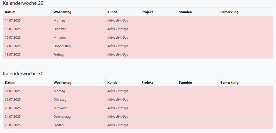Click Bemerkung header in Kalenderwoche 29 table

[229, 12]
